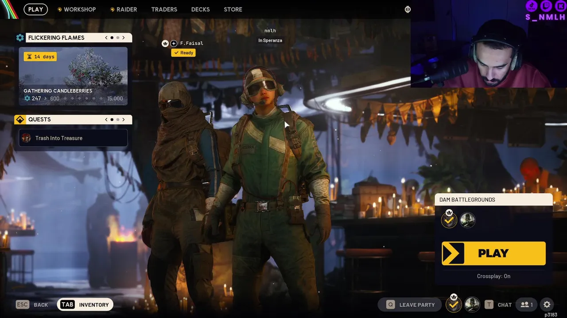567x318 pixels.
Task: Go to previous Flickering Flames page arrow
Action: coord(106,38)
